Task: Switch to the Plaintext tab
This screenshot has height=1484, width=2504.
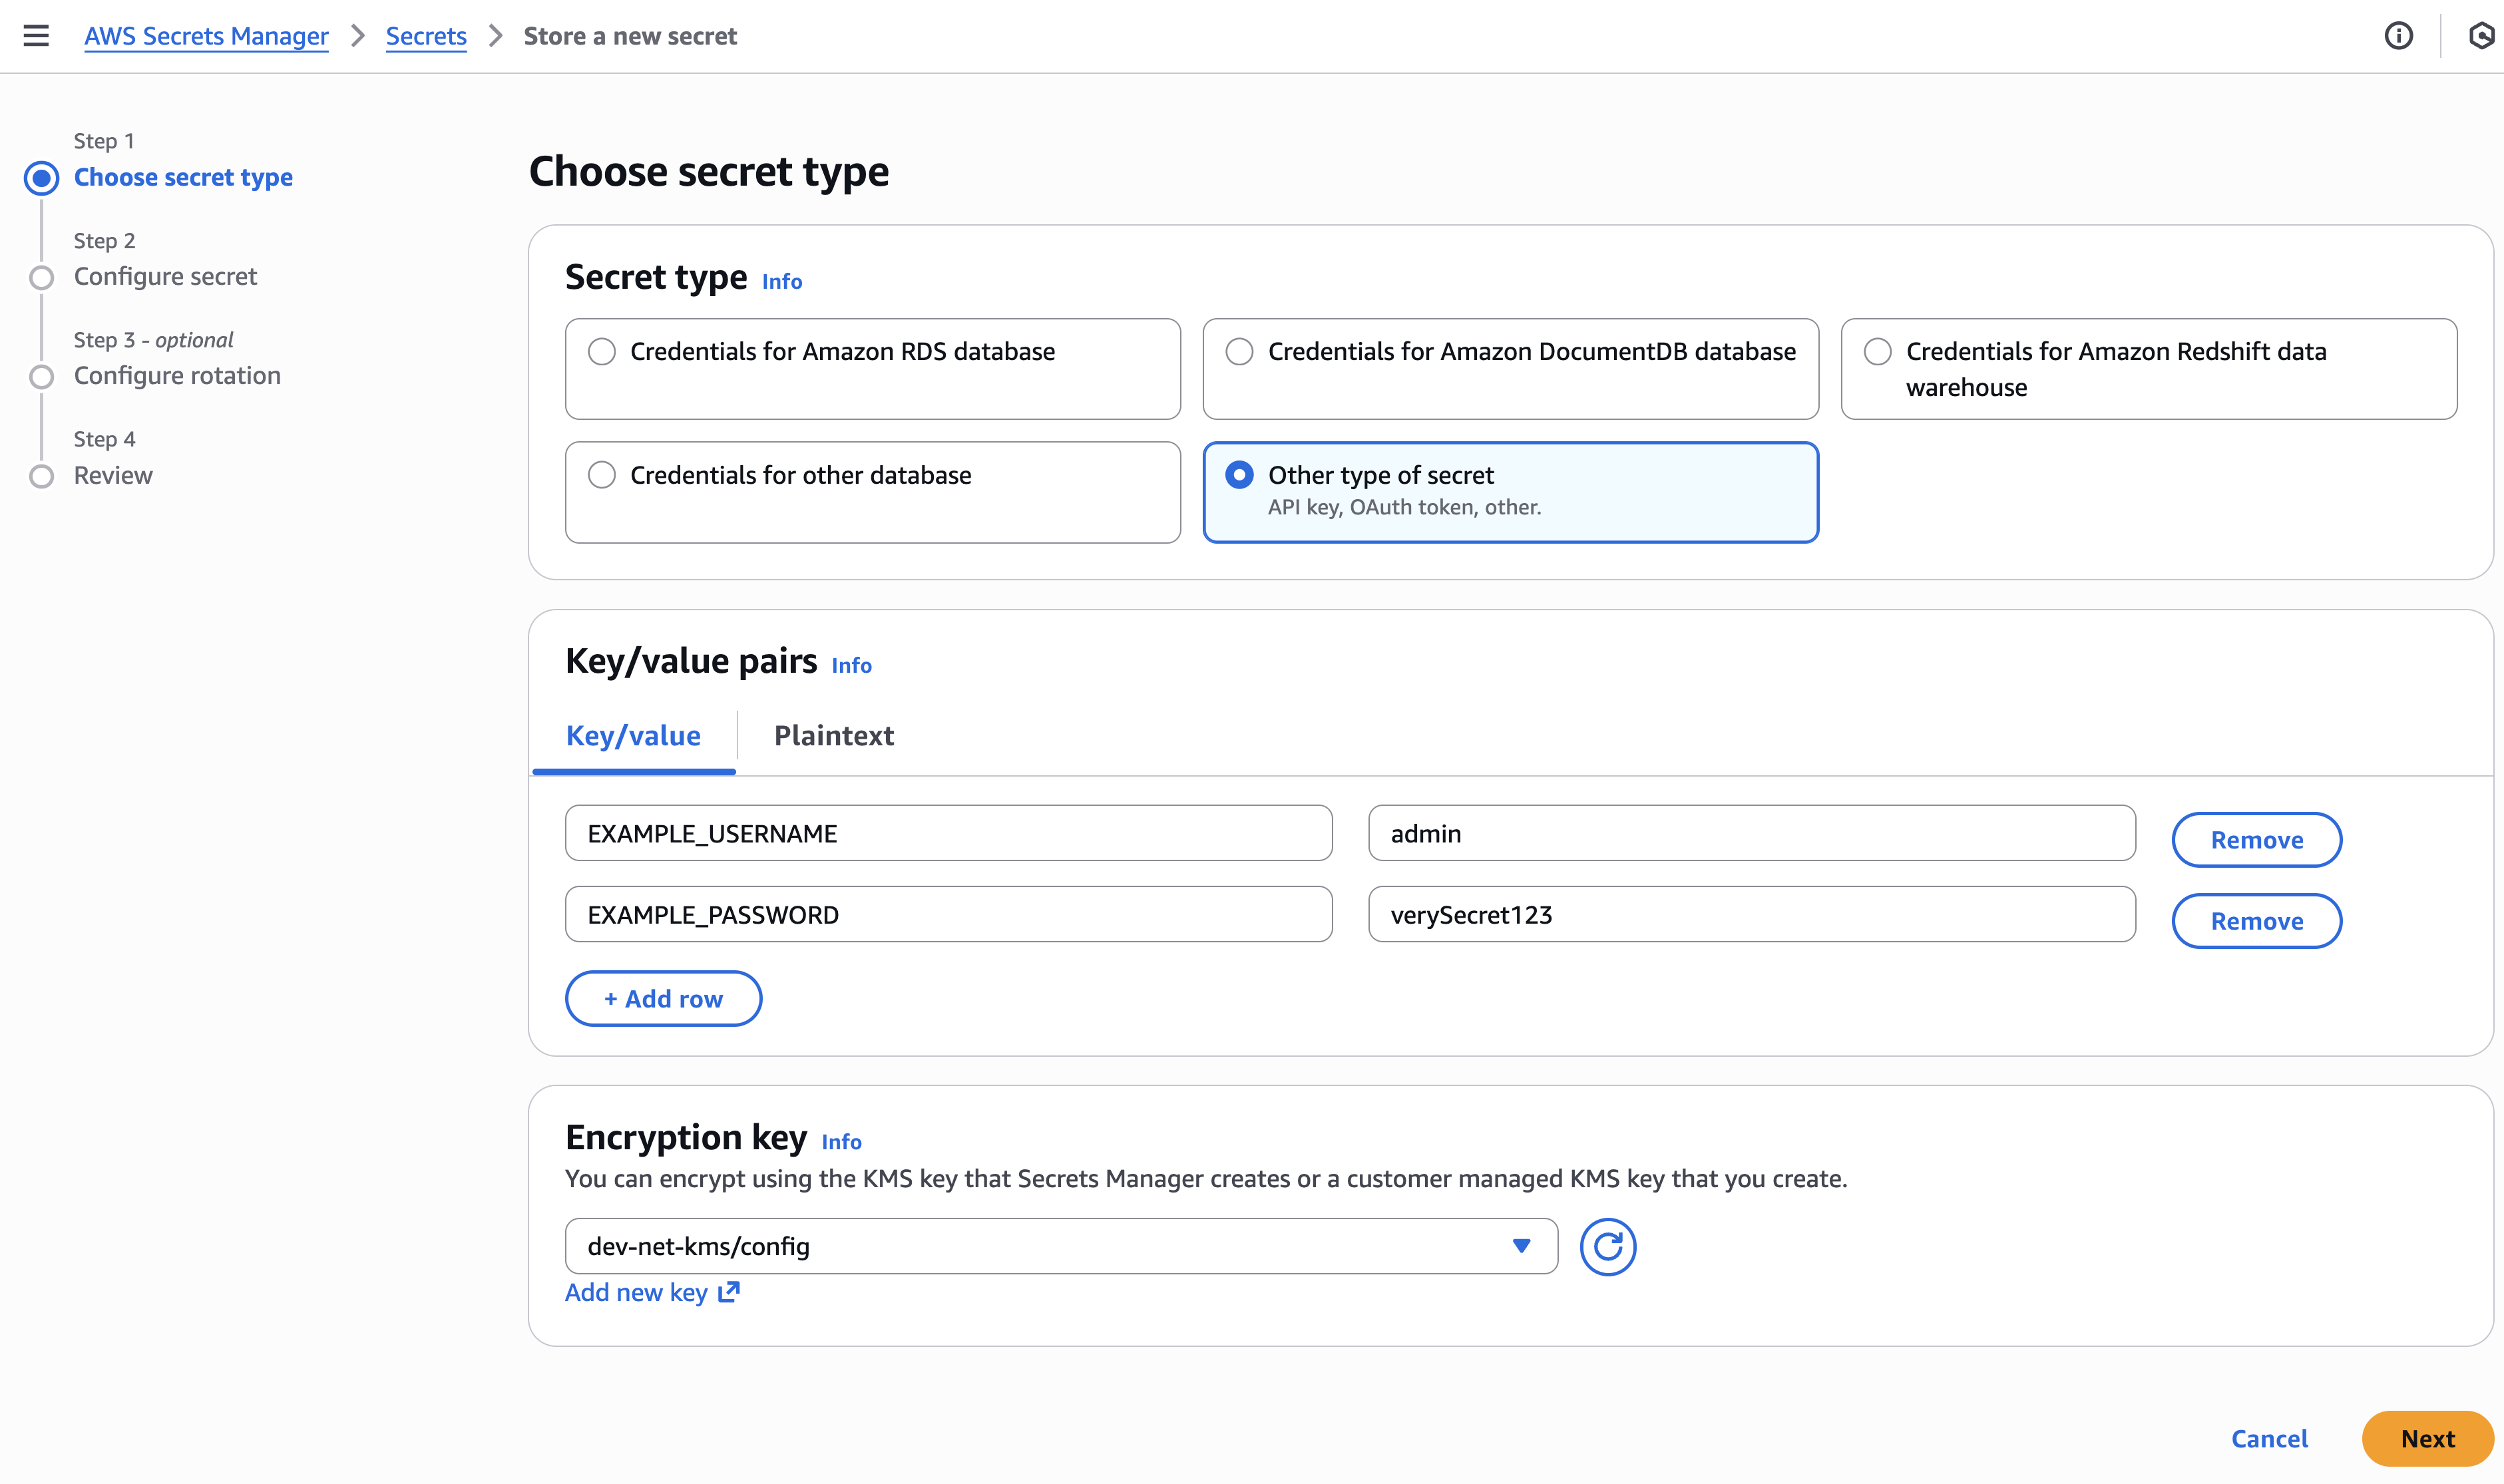Action: 833,736
